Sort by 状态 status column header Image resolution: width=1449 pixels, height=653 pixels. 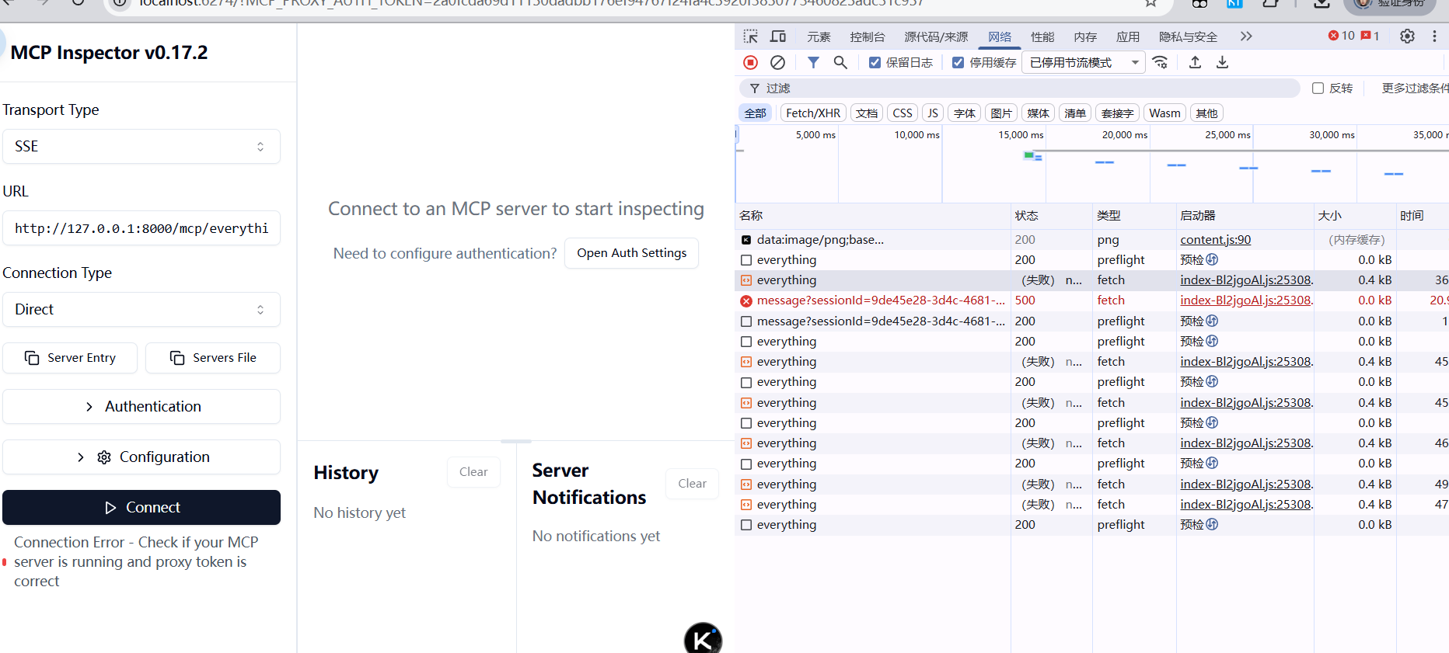(1051, 216)
